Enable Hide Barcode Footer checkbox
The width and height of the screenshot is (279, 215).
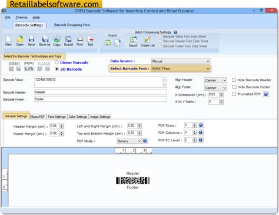(234, 87)
